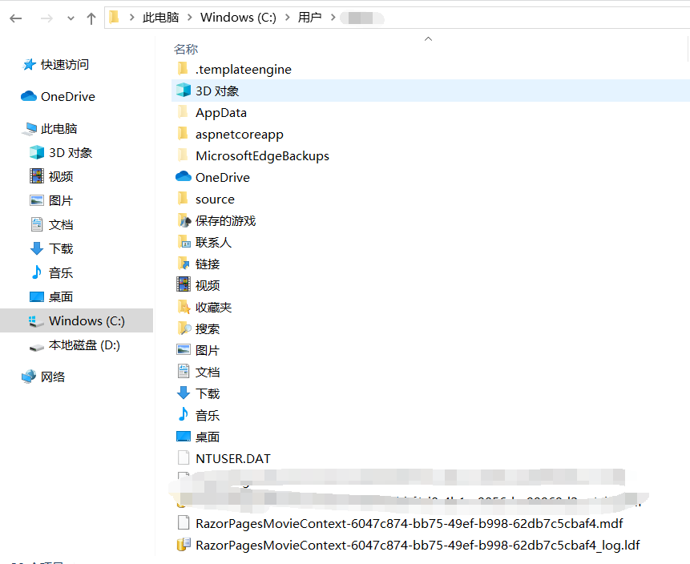Screen dimensions: 690x564
Task: Select the 文档 folder in file list
Action: [208, 373]
